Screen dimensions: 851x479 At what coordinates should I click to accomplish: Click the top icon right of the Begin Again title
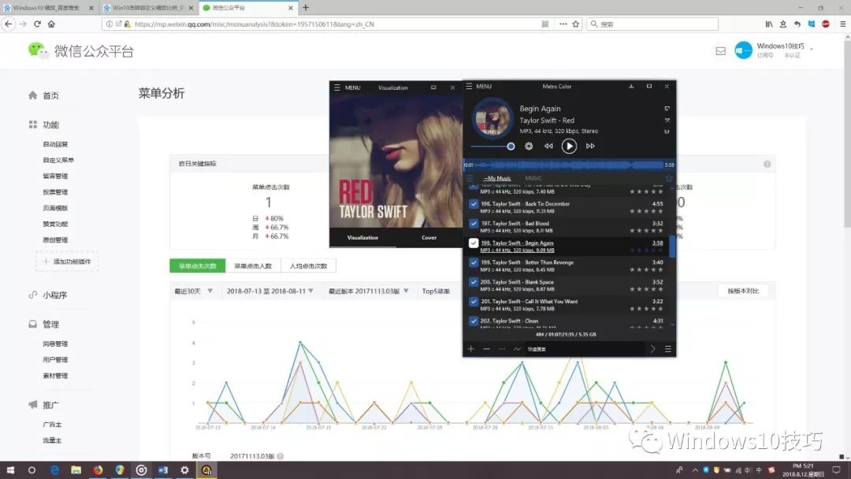pos(667,109)
